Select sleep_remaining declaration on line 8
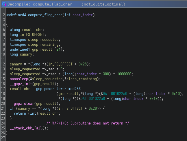The width and height of the screenshot is (187, 141). coord(43,45)
